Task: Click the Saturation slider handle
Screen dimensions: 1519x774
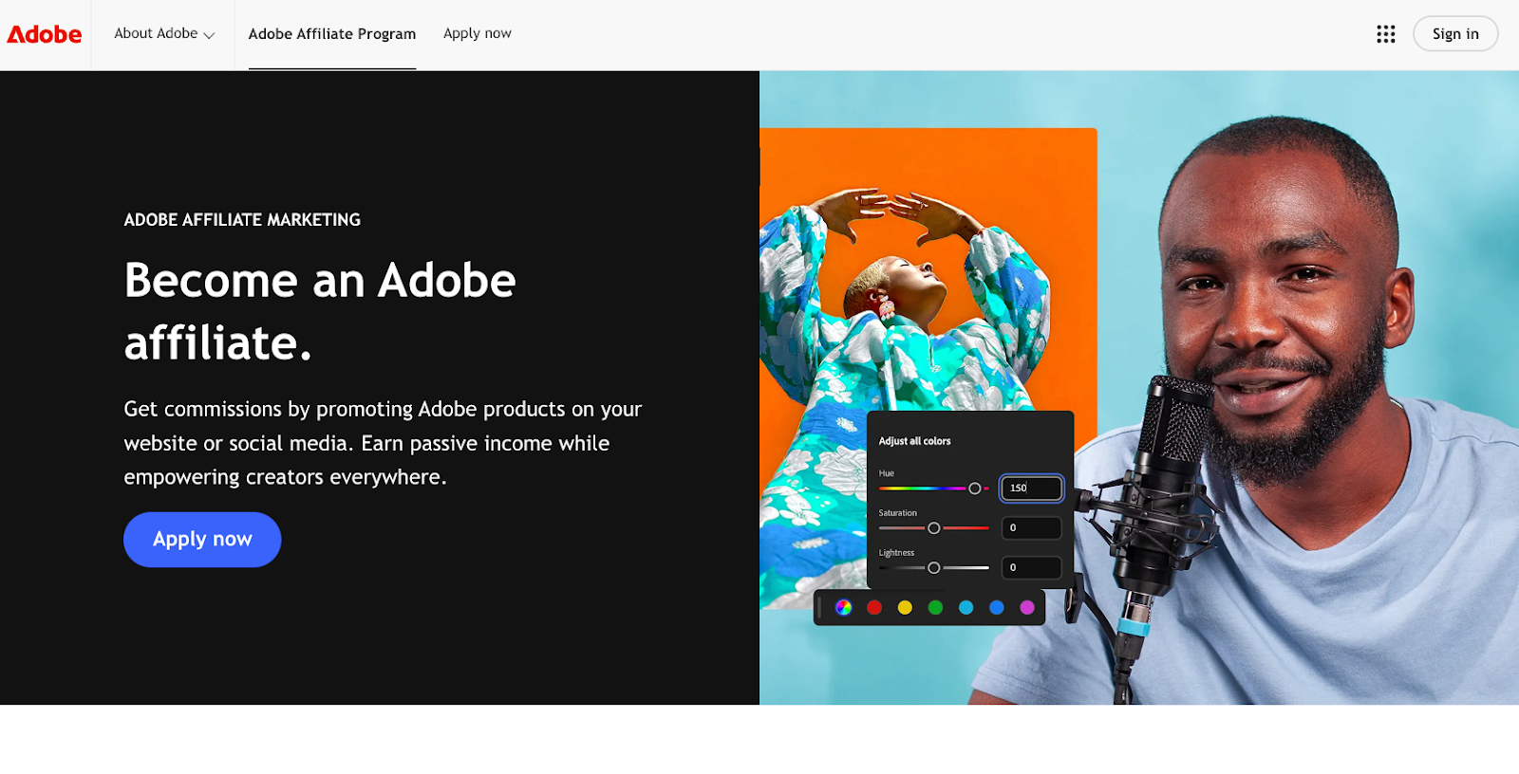Action: coord(934,528)
